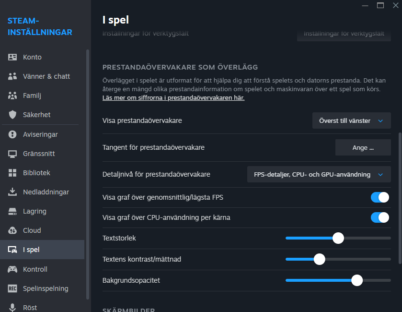
Task: Open the Läs mer om siffrorna link
Action: (x=173, y=98)
